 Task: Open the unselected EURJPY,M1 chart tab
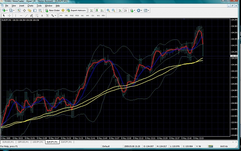point(66,142)
